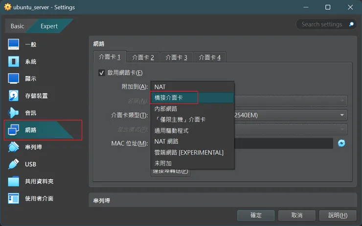Switch to 介面卡 3 tab
362x226 pixels.
[177, 58]
